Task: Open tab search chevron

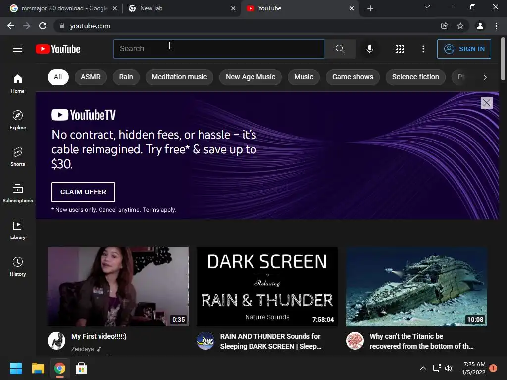Action: (x=427, y=7)
